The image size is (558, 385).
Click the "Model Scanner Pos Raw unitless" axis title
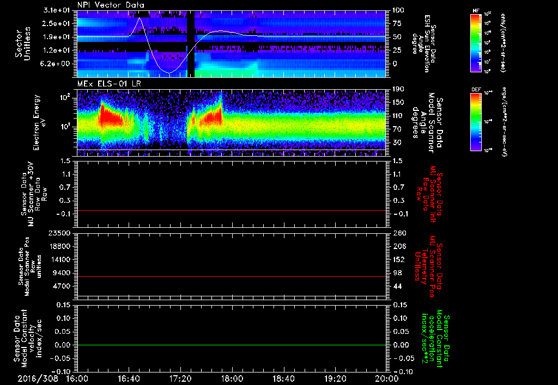click(x=30, y=266)
